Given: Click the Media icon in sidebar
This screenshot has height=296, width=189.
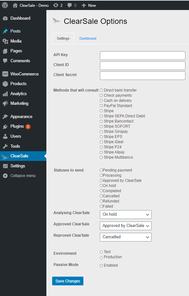Looking at the screenshot, I should point(5,41).
